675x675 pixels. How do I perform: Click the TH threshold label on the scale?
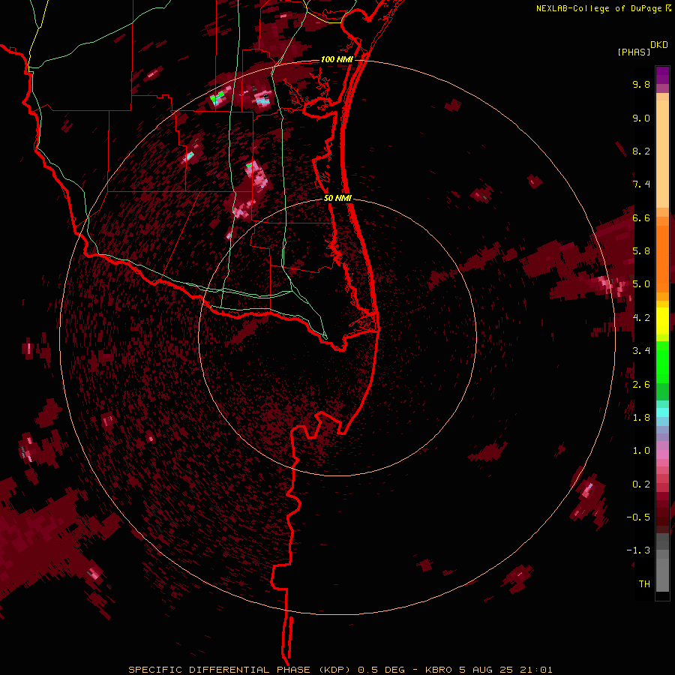[x=644, y=584]
